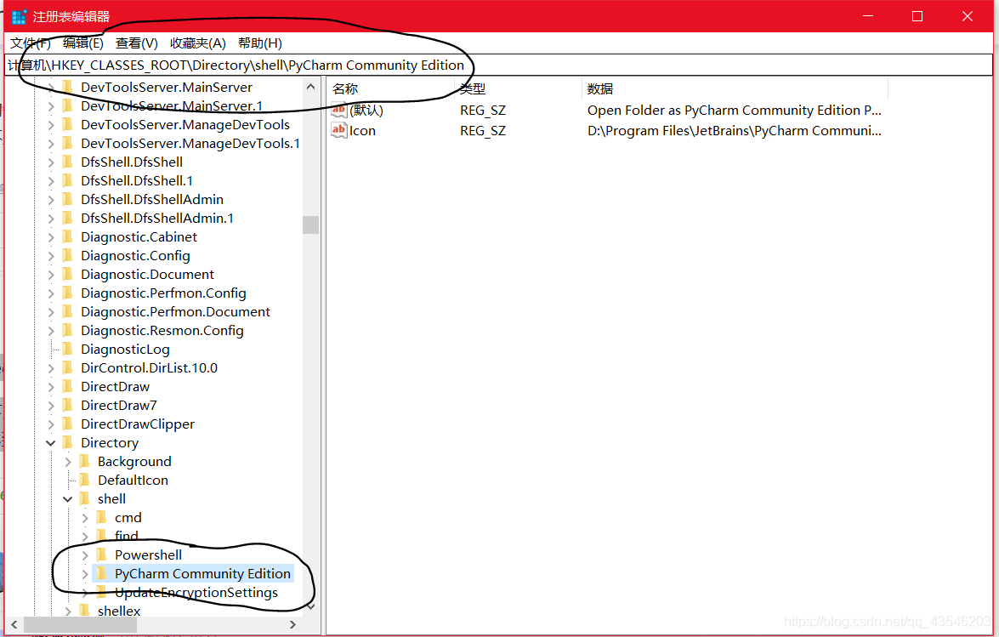Click the Open Folder as PyCharm data value
The height and width of the screenshot is (637, 999).
[734, 111]
